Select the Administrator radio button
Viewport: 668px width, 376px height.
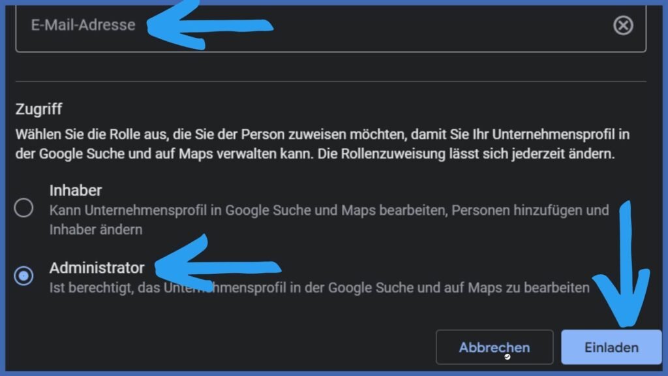tap(24, 276)
